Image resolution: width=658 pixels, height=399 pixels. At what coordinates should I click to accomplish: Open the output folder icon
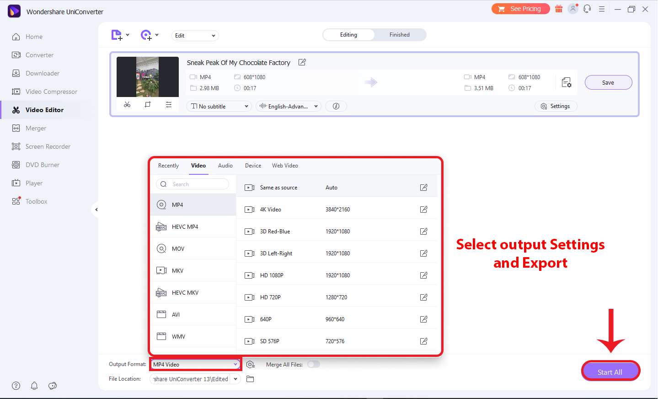pos(250,379)
